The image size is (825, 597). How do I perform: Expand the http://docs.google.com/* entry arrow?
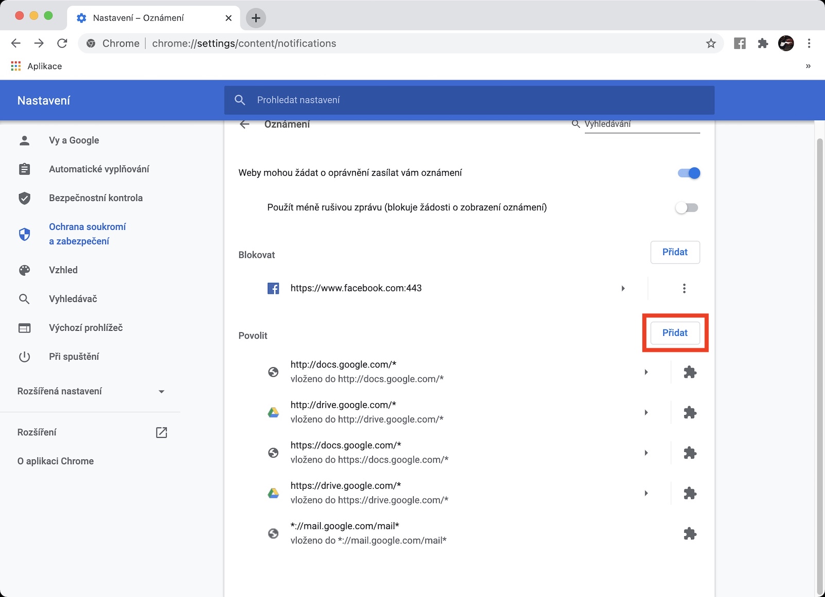tap(646, 372)
